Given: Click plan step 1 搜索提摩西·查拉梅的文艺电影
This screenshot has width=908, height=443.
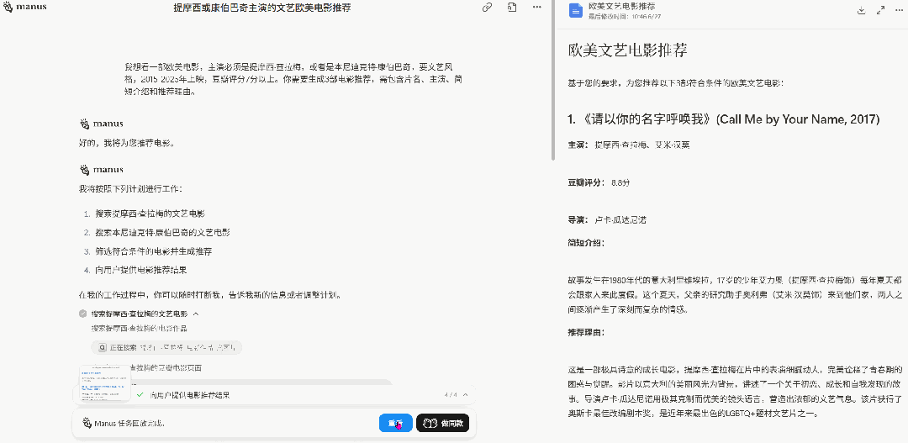Looking at the screenshot, I should (x=150, y=214).
